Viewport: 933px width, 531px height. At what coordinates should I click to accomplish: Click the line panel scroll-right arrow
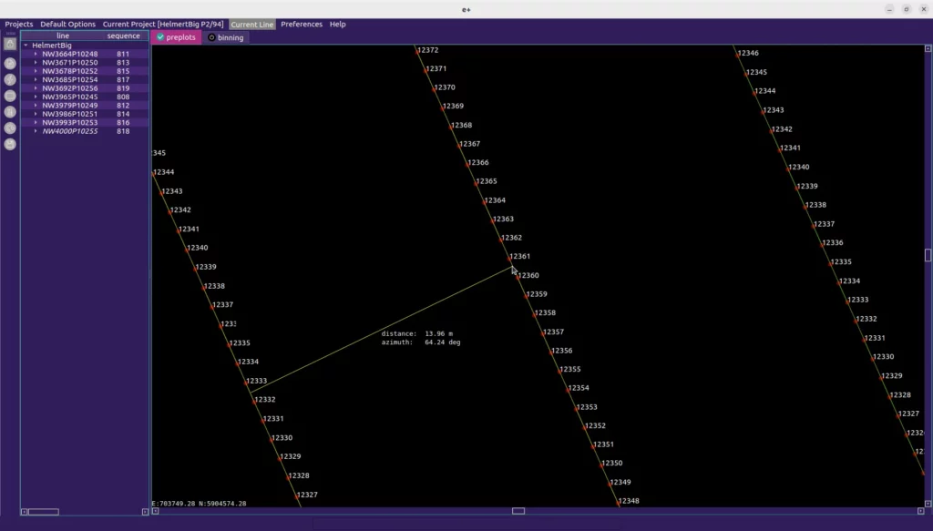pyautogui.click(x=145, y=511)
